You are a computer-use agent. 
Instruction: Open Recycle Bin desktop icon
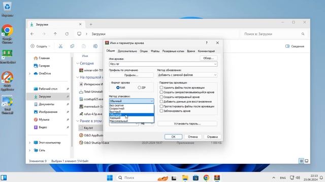point(7,9)
